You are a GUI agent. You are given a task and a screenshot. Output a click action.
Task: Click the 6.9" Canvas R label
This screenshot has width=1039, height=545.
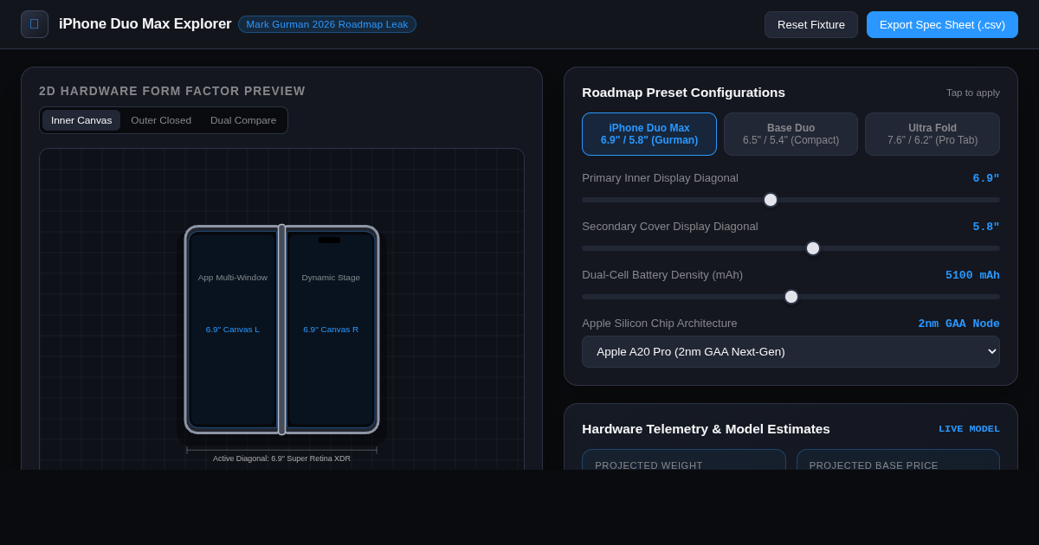coord(331,330)
